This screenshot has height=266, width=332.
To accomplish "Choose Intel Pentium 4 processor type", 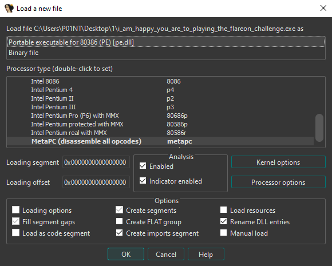I will pos(160,90).
